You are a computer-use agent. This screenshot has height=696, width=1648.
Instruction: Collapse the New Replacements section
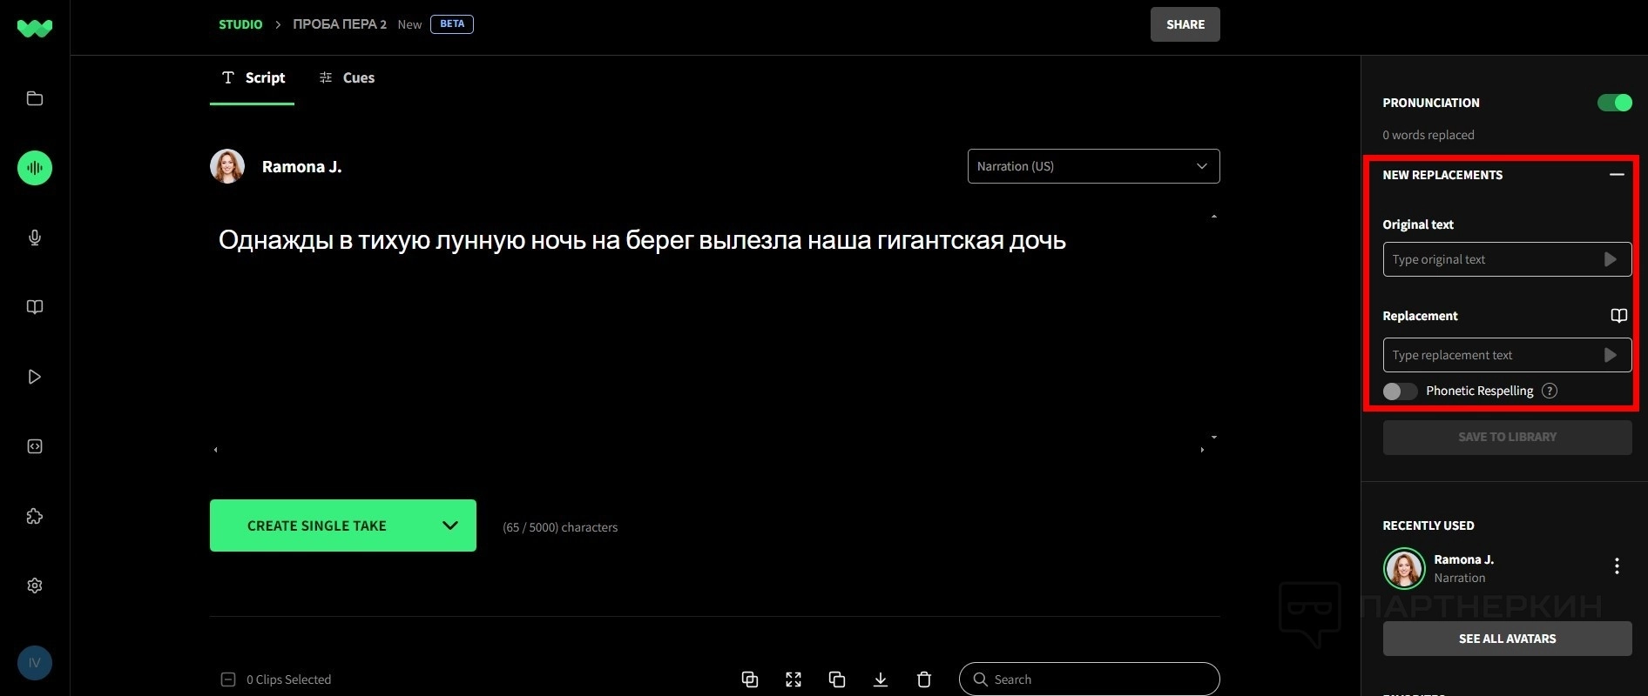1617,175
